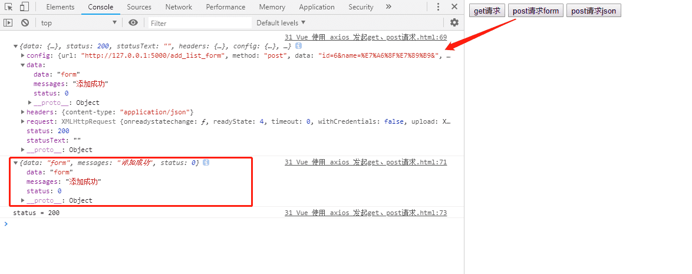692x274 pixels.
Task: Click the 'status = 200' log line
Action: point(36,213)
